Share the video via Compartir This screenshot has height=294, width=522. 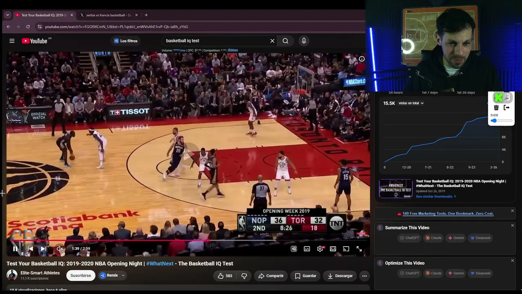point(271,276)
